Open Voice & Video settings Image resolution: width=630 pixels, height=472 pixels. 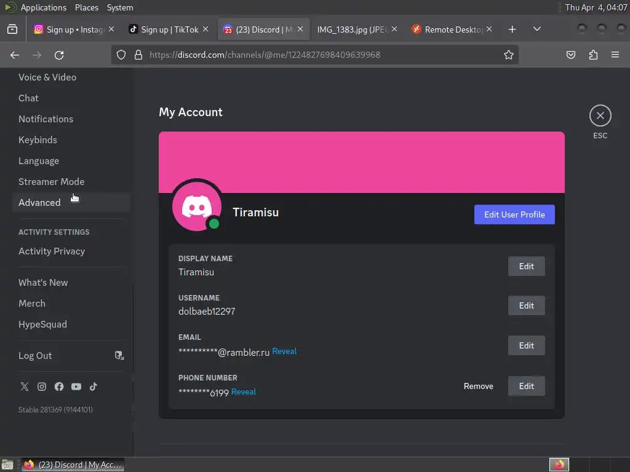click(x=71, y=77)
